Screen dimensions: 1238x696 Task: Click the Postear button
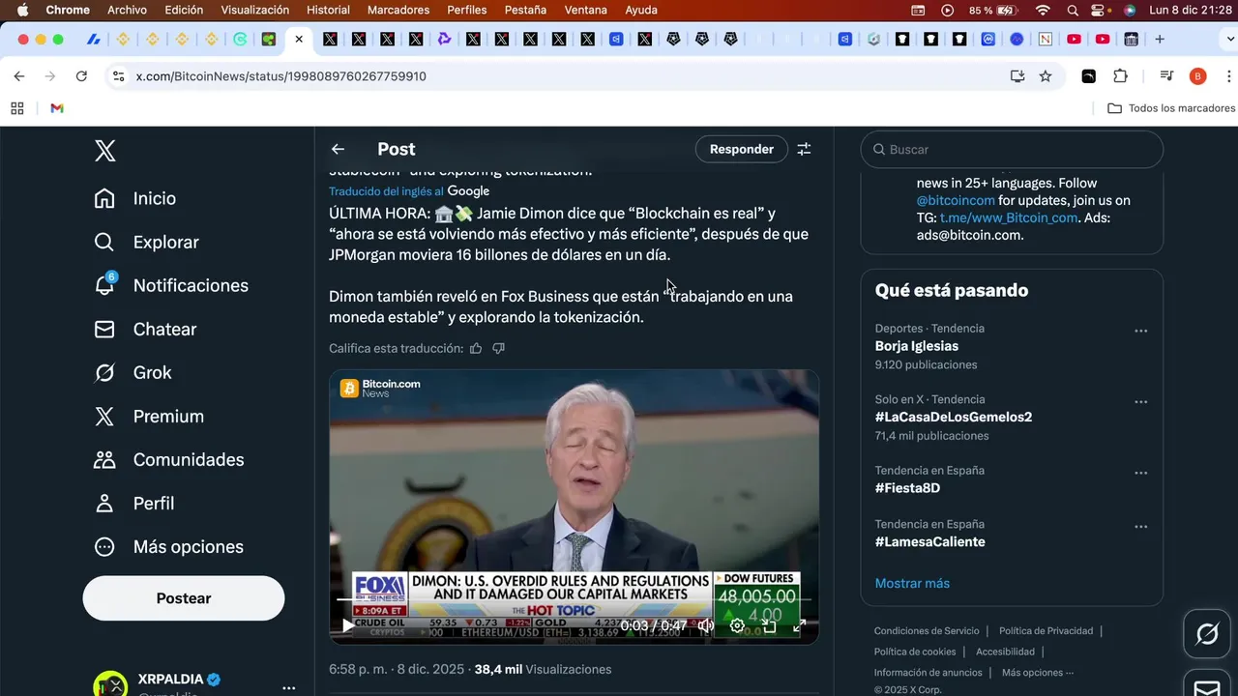[x=184, y=598]
